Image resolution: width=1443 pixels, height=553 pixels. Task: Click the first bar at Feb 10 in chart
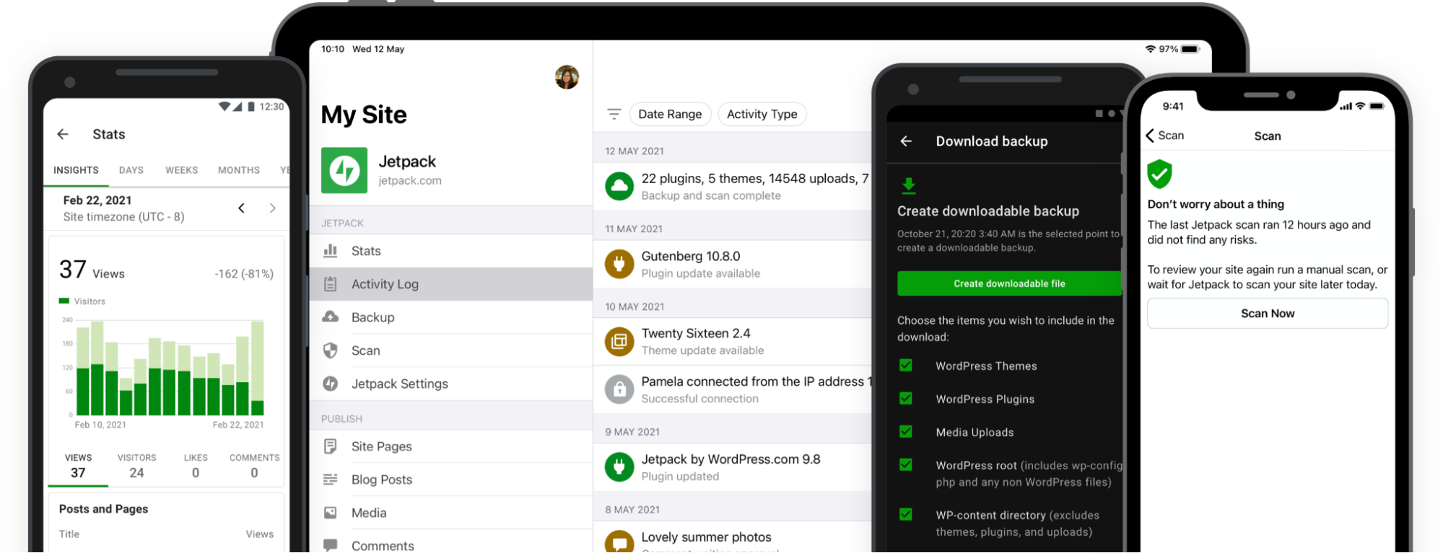tap(83, 371)
